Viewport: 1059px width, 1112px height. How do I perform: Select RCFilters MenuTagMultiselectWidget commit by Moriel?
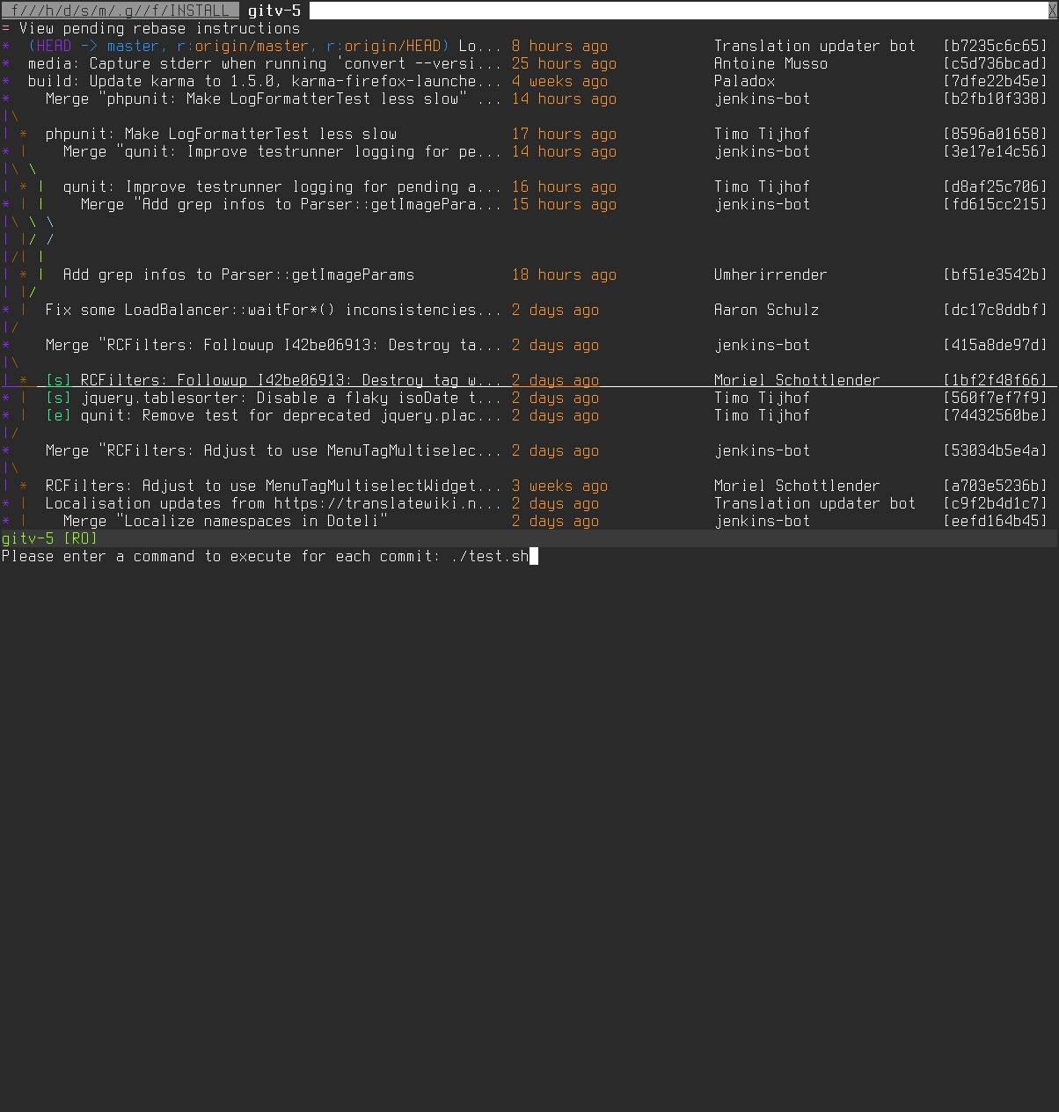coord(529,486)
